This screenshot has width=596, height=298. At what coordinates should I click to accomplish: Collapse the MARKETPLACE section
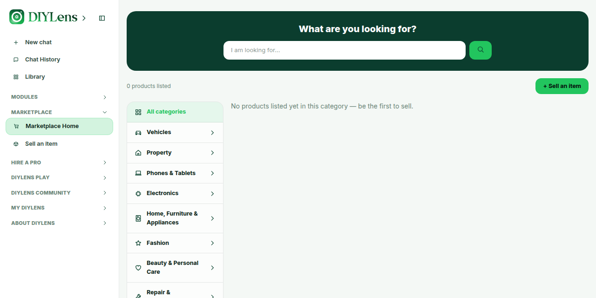click(x=105, y=112)
